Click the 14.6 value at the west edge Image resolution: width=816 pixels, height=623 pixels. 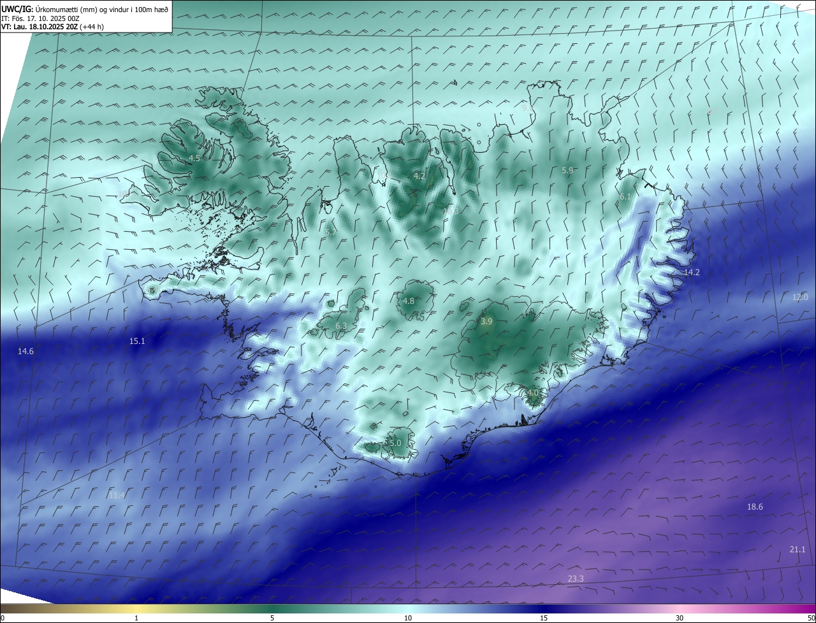(x=25, y=351)
